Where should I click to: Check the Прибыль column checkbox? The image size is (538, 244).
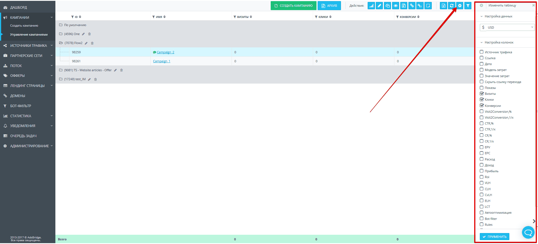482,171
